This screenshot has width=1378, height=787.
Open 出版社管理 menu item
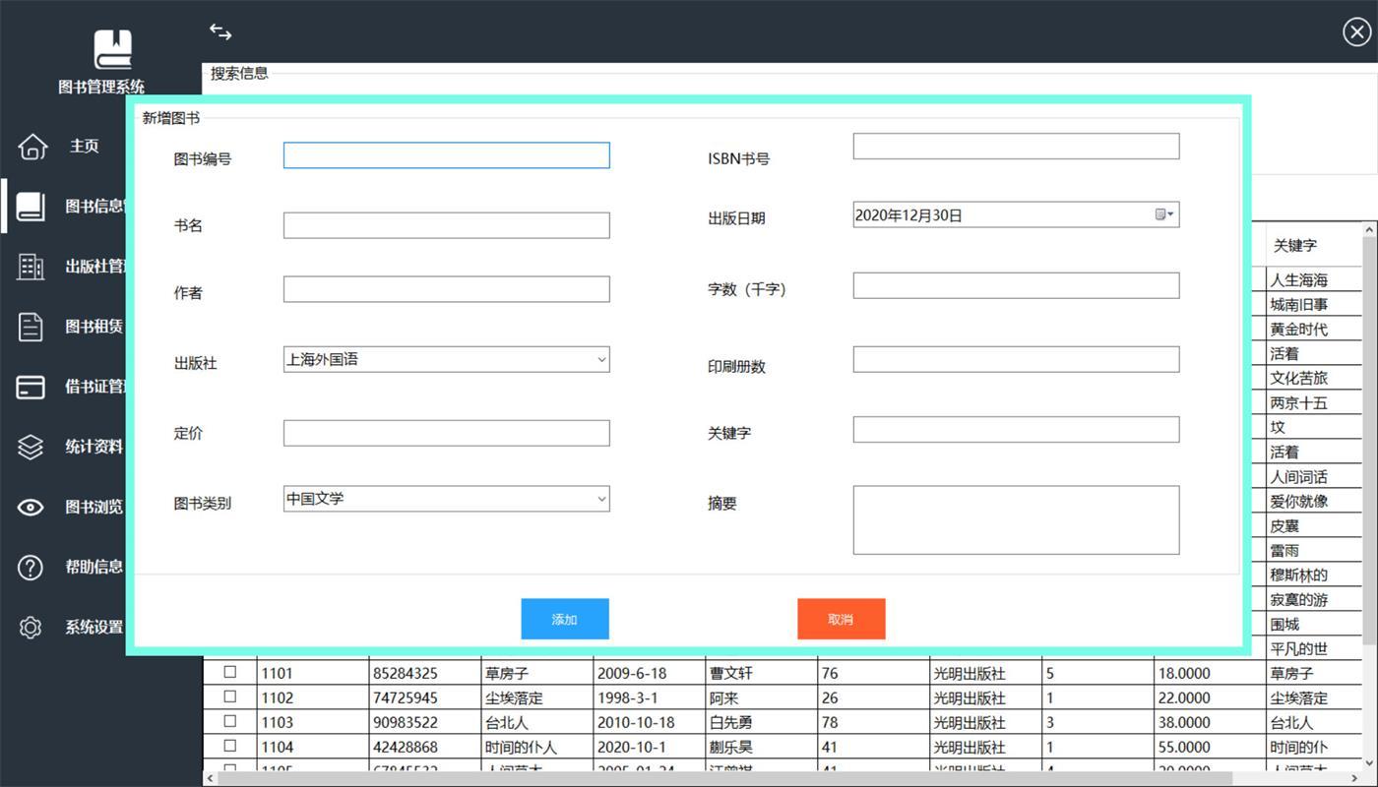coord(94,266)
